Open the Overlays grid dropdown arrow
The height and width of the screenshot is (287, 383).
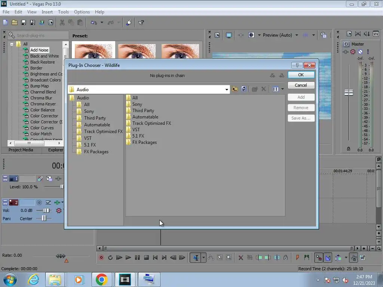(313, 35)
